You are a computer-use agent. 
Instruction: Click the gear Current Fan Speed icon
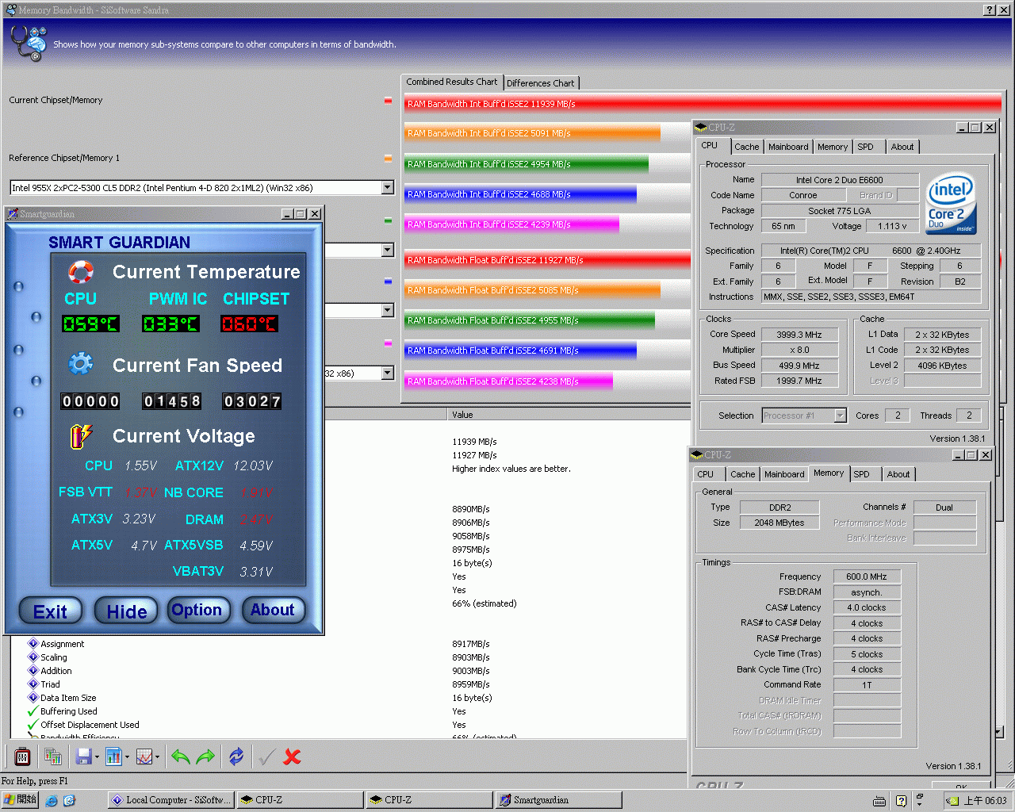[81, 364]
